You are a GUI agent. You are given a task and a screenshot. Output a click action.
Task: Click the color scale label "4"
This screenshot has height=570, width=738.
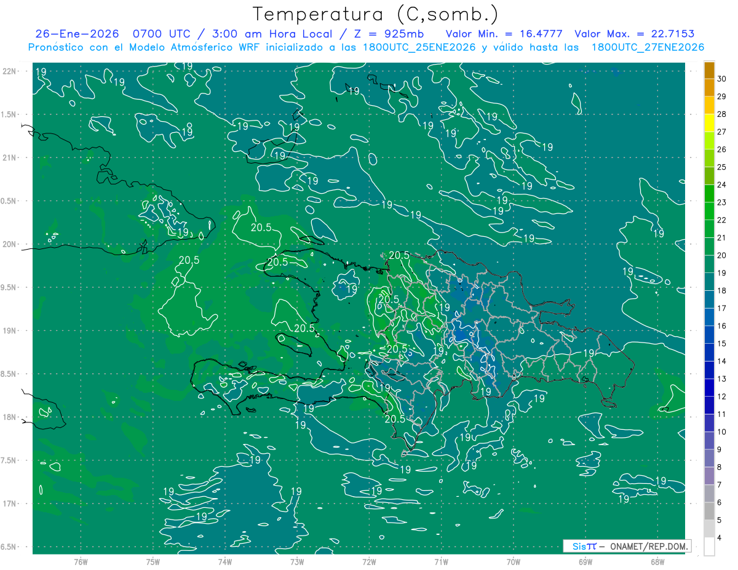point(720,538)
